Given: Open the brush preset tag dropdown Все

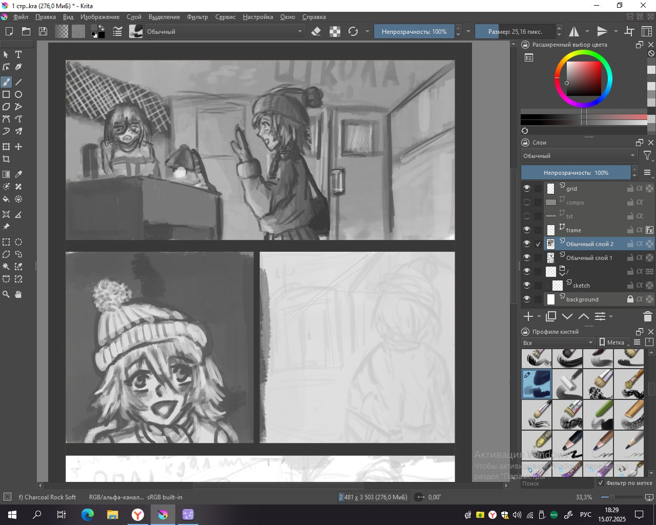Looking at the screenshot, I should coord(558,342).
